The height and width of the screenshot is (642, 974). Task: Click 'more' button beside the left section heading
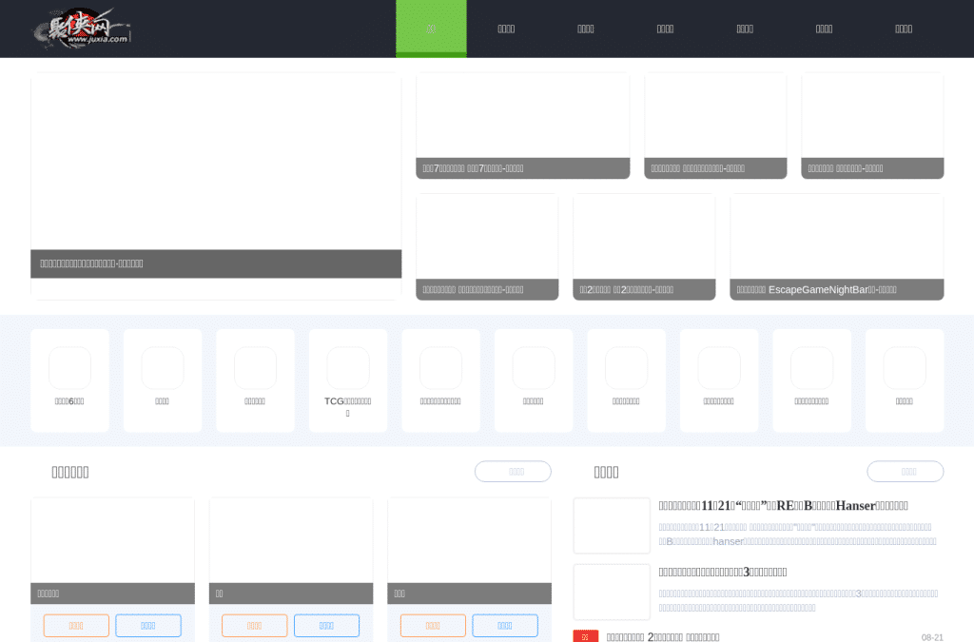513,471
